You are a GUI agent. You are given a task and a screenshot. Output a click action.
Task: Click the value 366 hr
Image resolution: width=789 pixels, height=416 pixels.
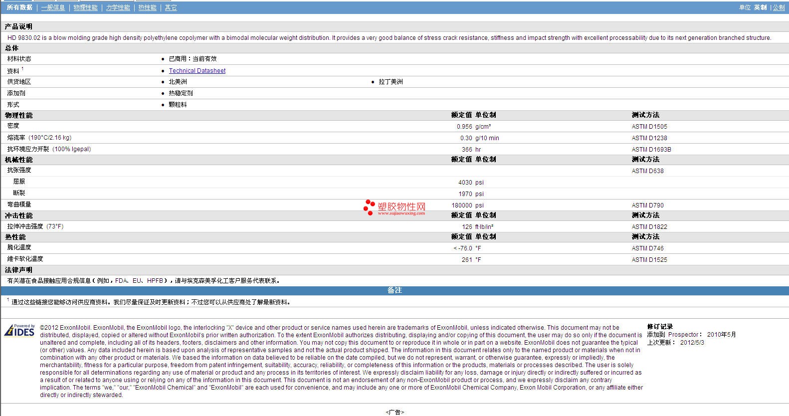[x=471, y=150]
